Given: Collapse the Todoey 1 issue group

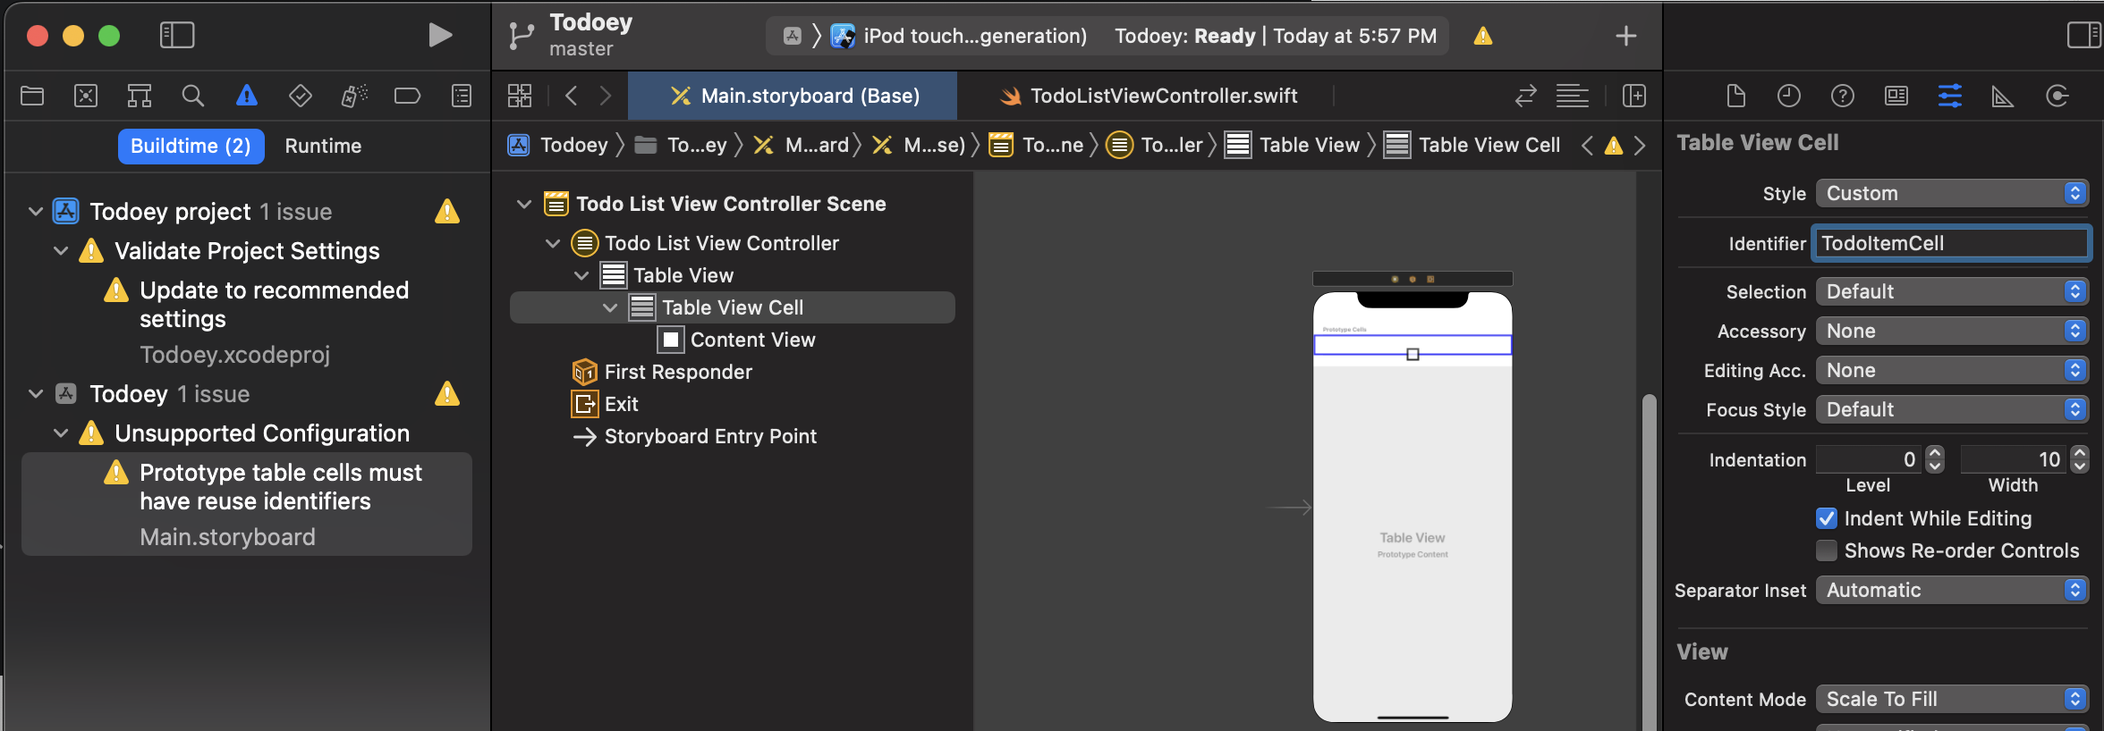Looking at the screenshot, I should click(36, 394).
